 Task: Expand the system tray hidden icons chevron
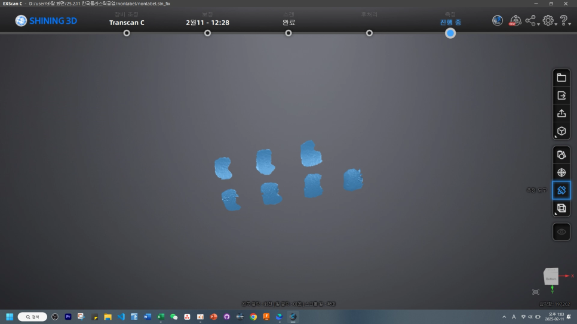504,317
